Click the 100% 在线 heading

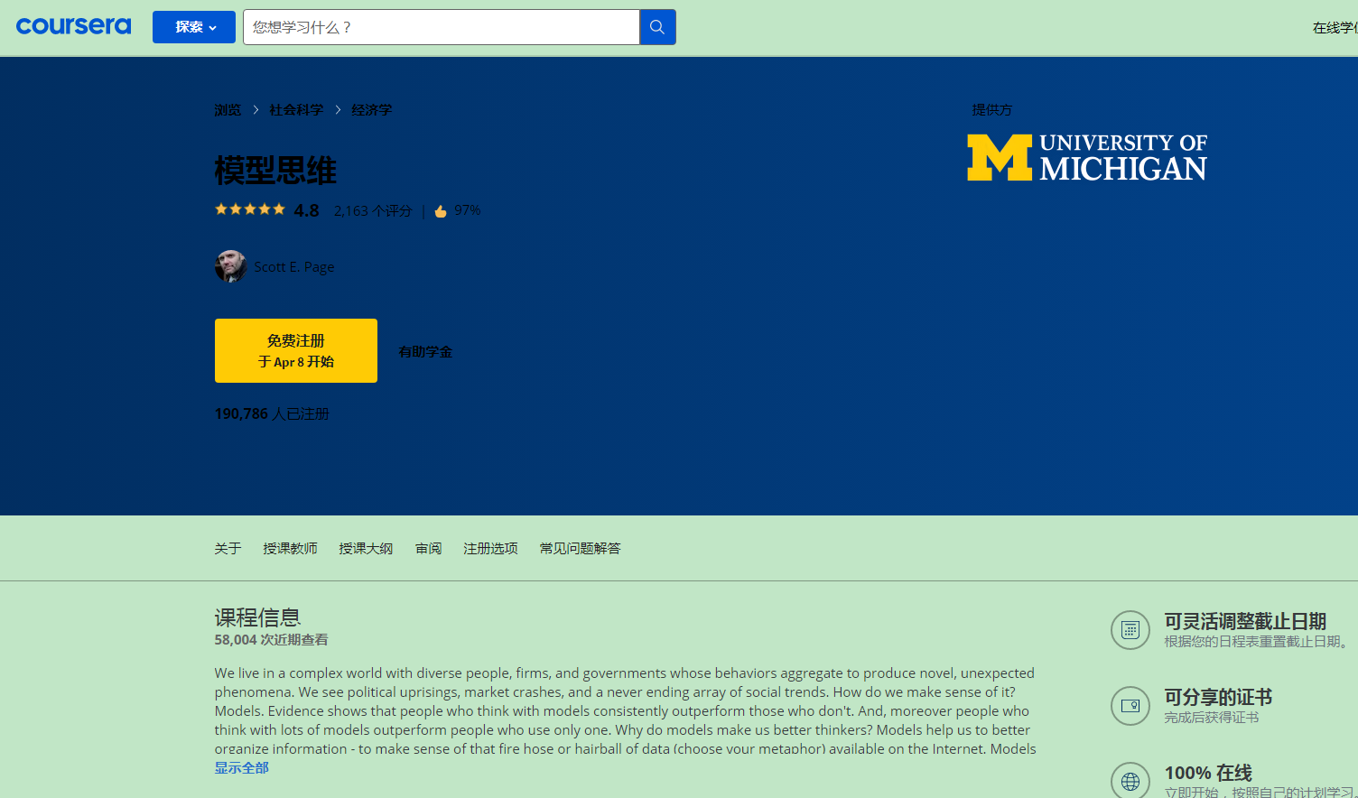(1208, 774)
